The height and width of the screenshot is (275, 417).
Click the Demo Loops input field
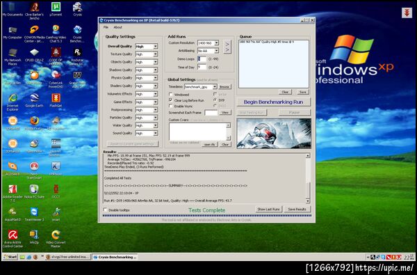pos(202,59)
